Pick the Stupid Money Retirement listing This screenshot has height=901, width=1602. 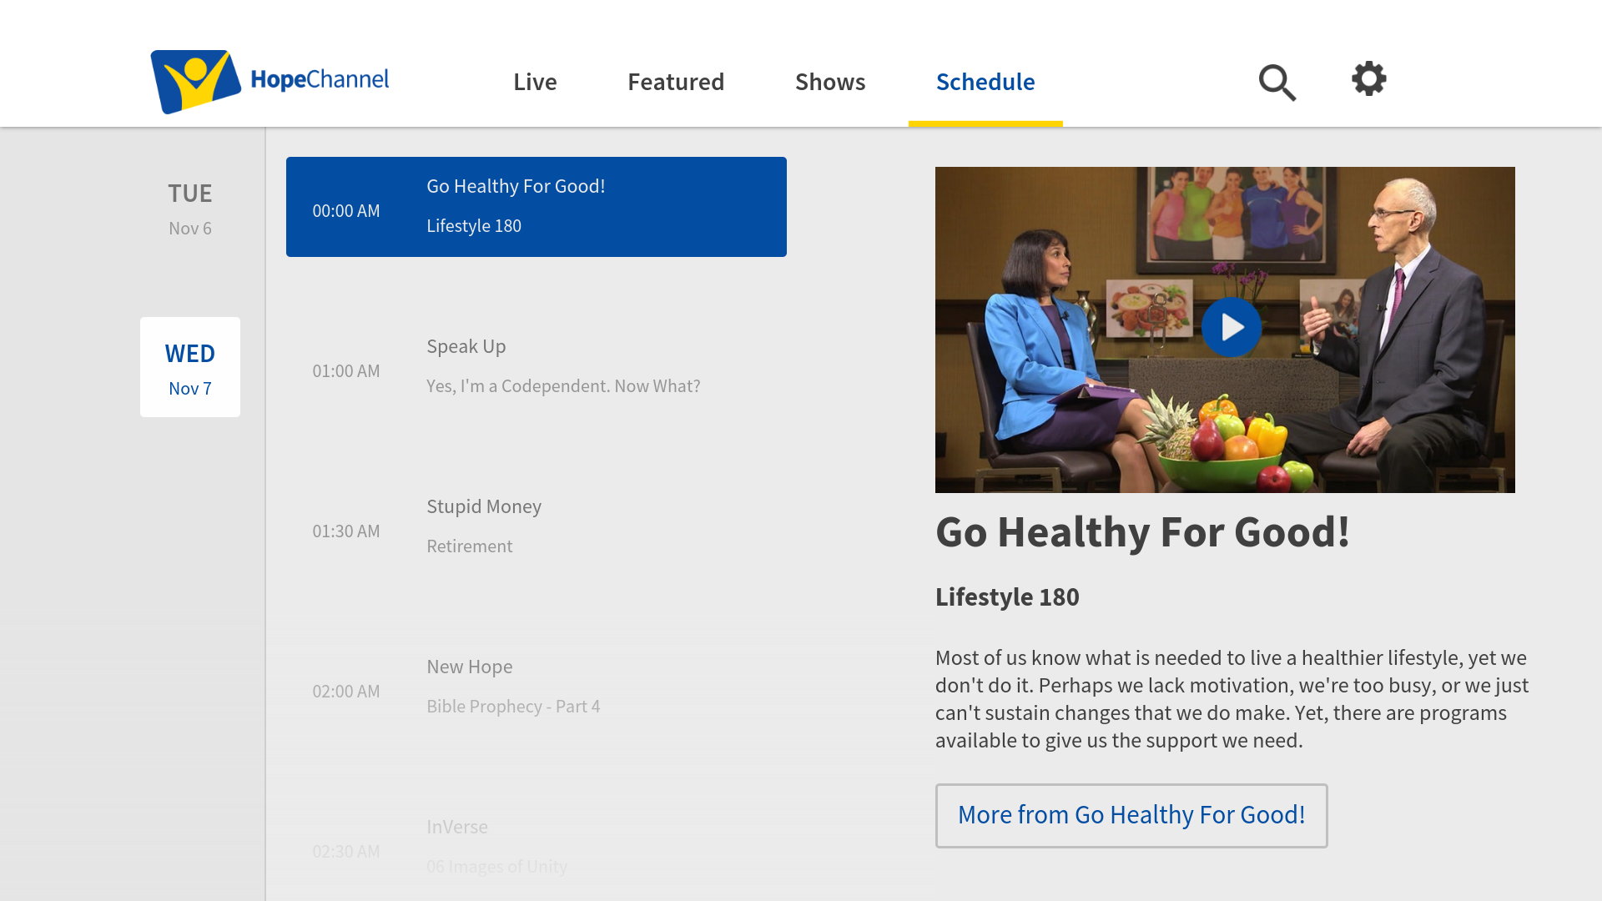536,527
